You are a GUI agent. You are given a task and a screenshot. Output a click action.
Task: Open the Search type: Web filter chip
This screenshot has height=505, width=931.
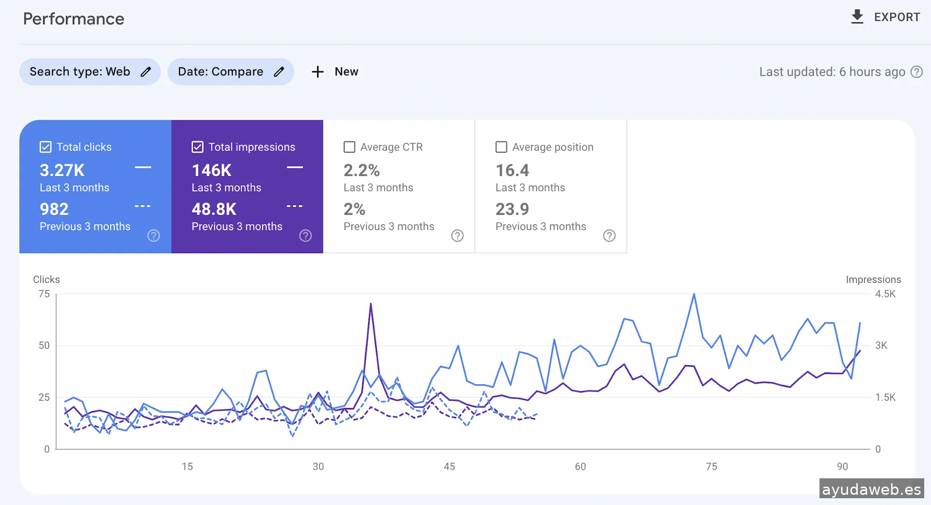[x=80, y=72]
